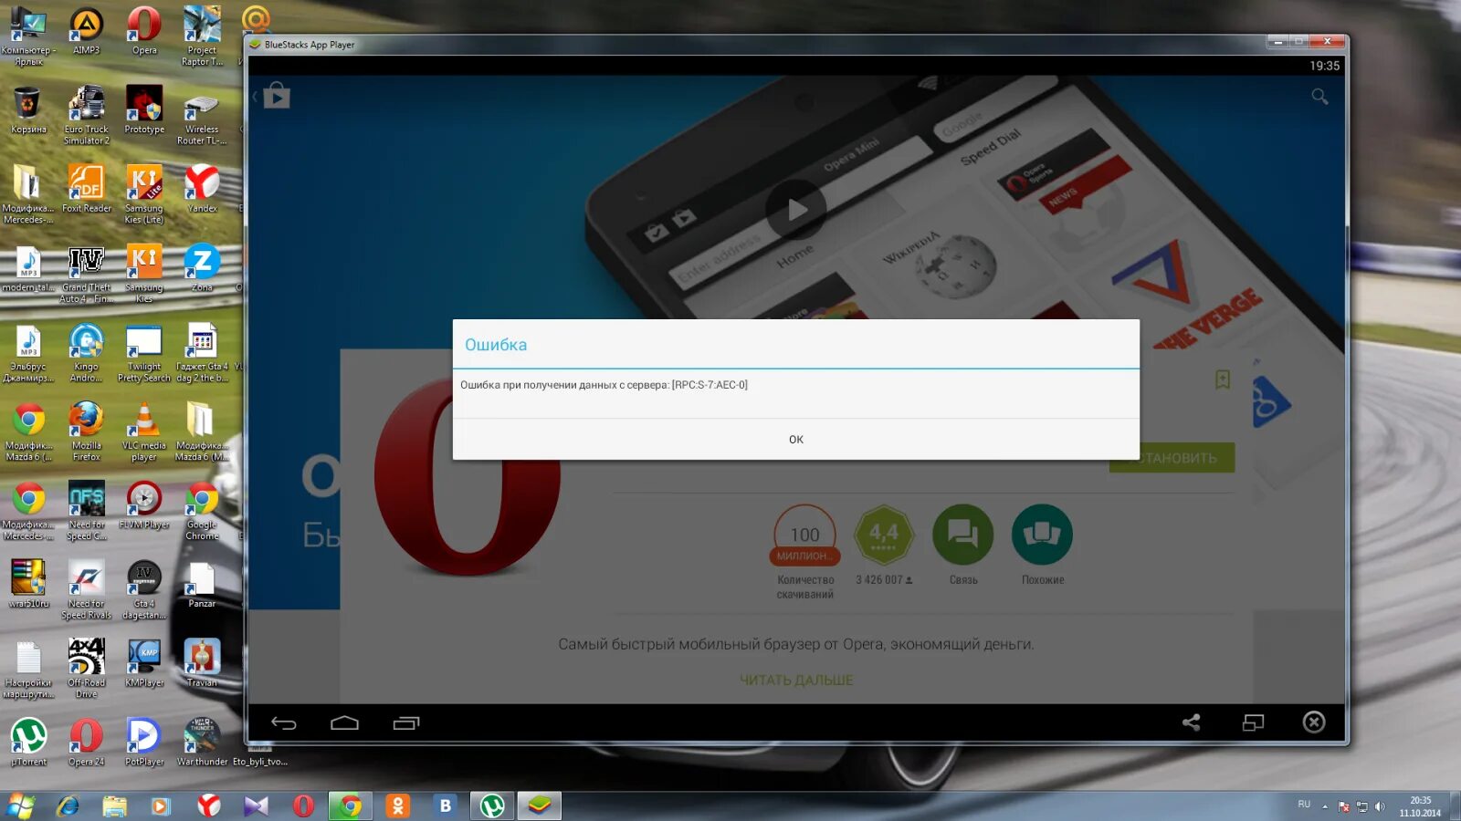Open PotPlayer desktop shortcut
This screenshot has height=821, width=1461.
click(x=144, y=742)
